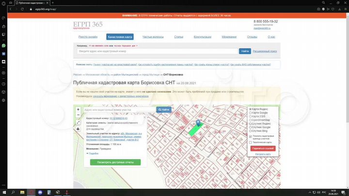Focus the main address search field
This screenshot has height=196, width=349.
158,51
